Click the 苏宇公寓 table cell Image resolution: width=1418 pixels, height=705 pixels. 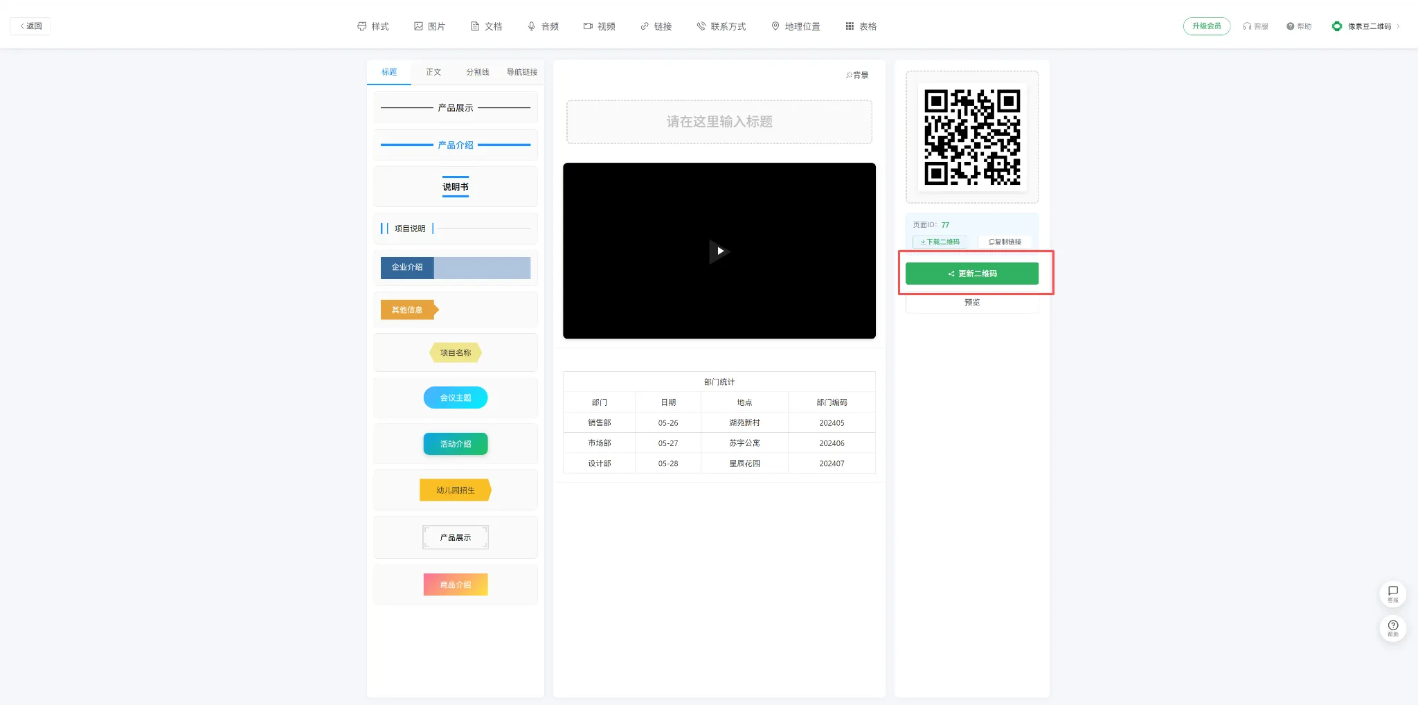pyautogui.click(x=744, y=443)
